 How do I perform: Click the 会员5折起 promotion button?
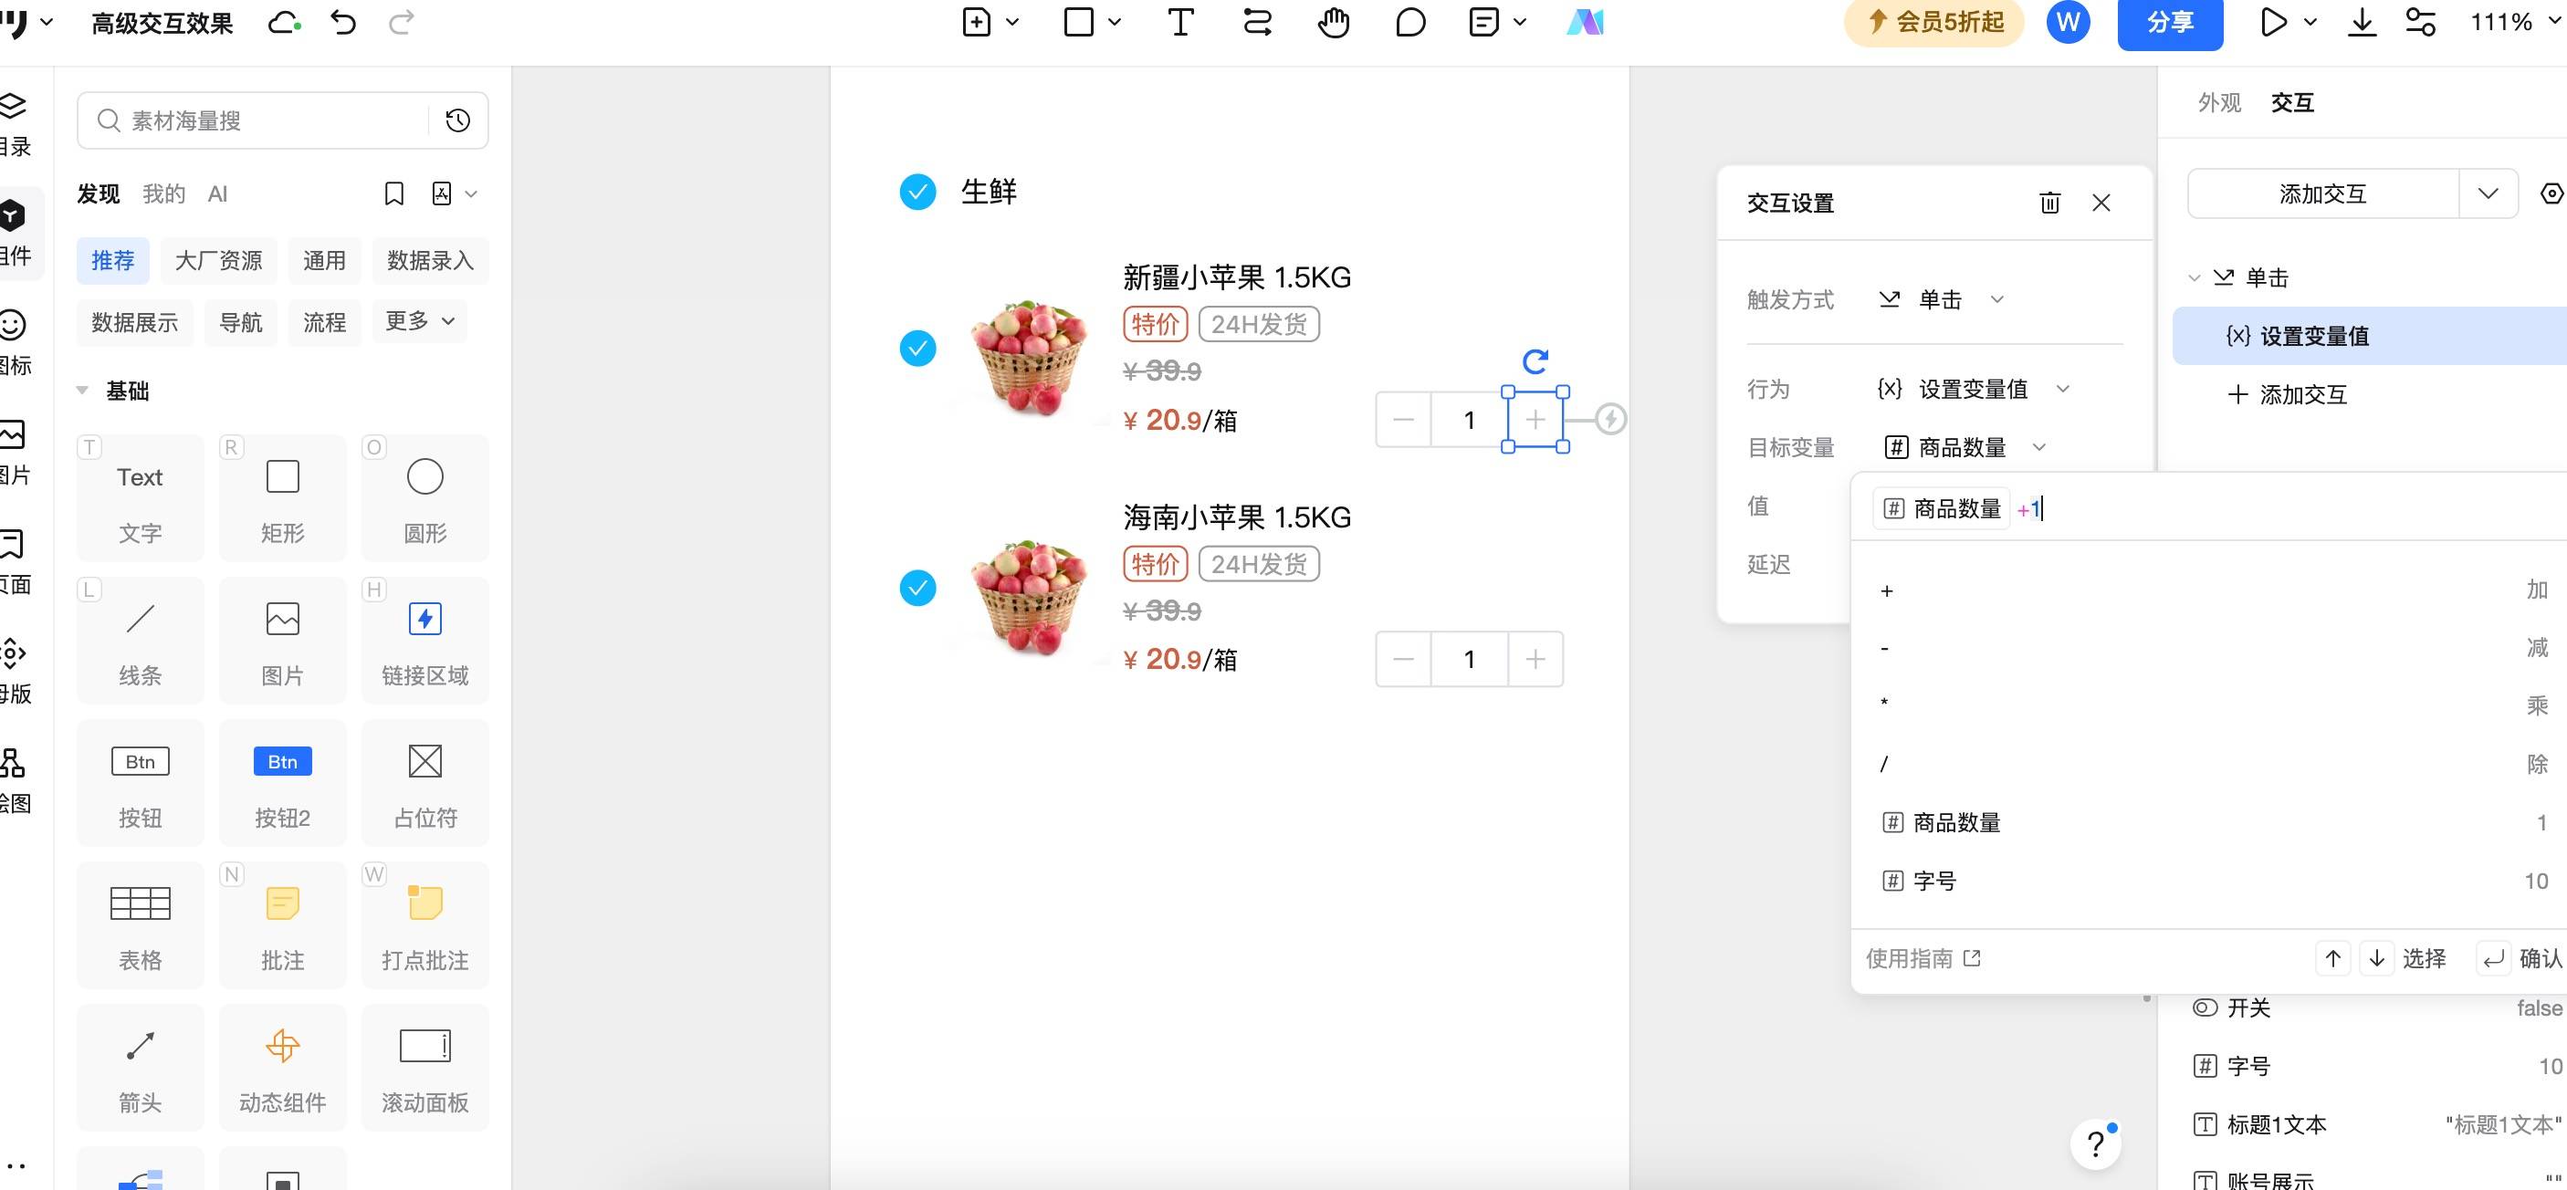pyautogui.click(x=1934, y=22)
